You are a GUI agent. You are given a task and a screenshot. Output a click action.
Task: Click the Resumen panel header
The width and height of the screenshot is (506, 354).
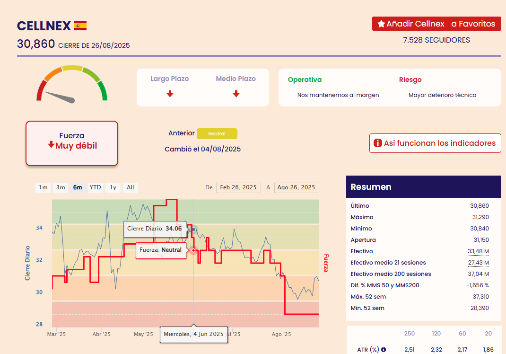[x=423, y=186]
